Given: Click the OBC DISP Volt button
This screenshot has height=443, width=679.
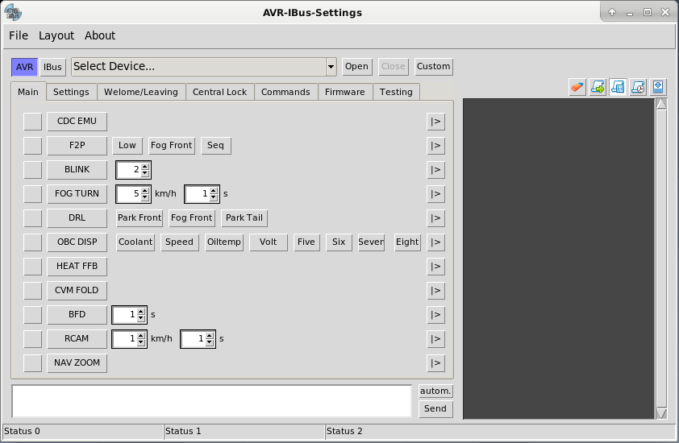Looking at the screenshot, I should 269,242.
